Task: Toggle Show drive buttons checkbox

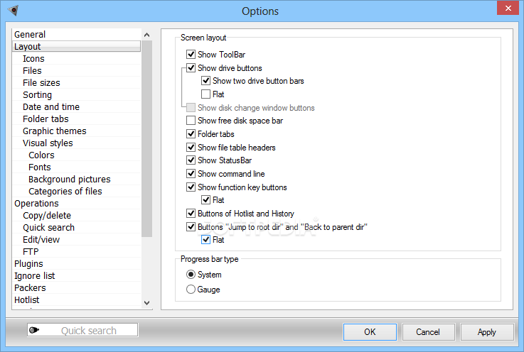Action: pyautogui.click(x=191, y=67)
